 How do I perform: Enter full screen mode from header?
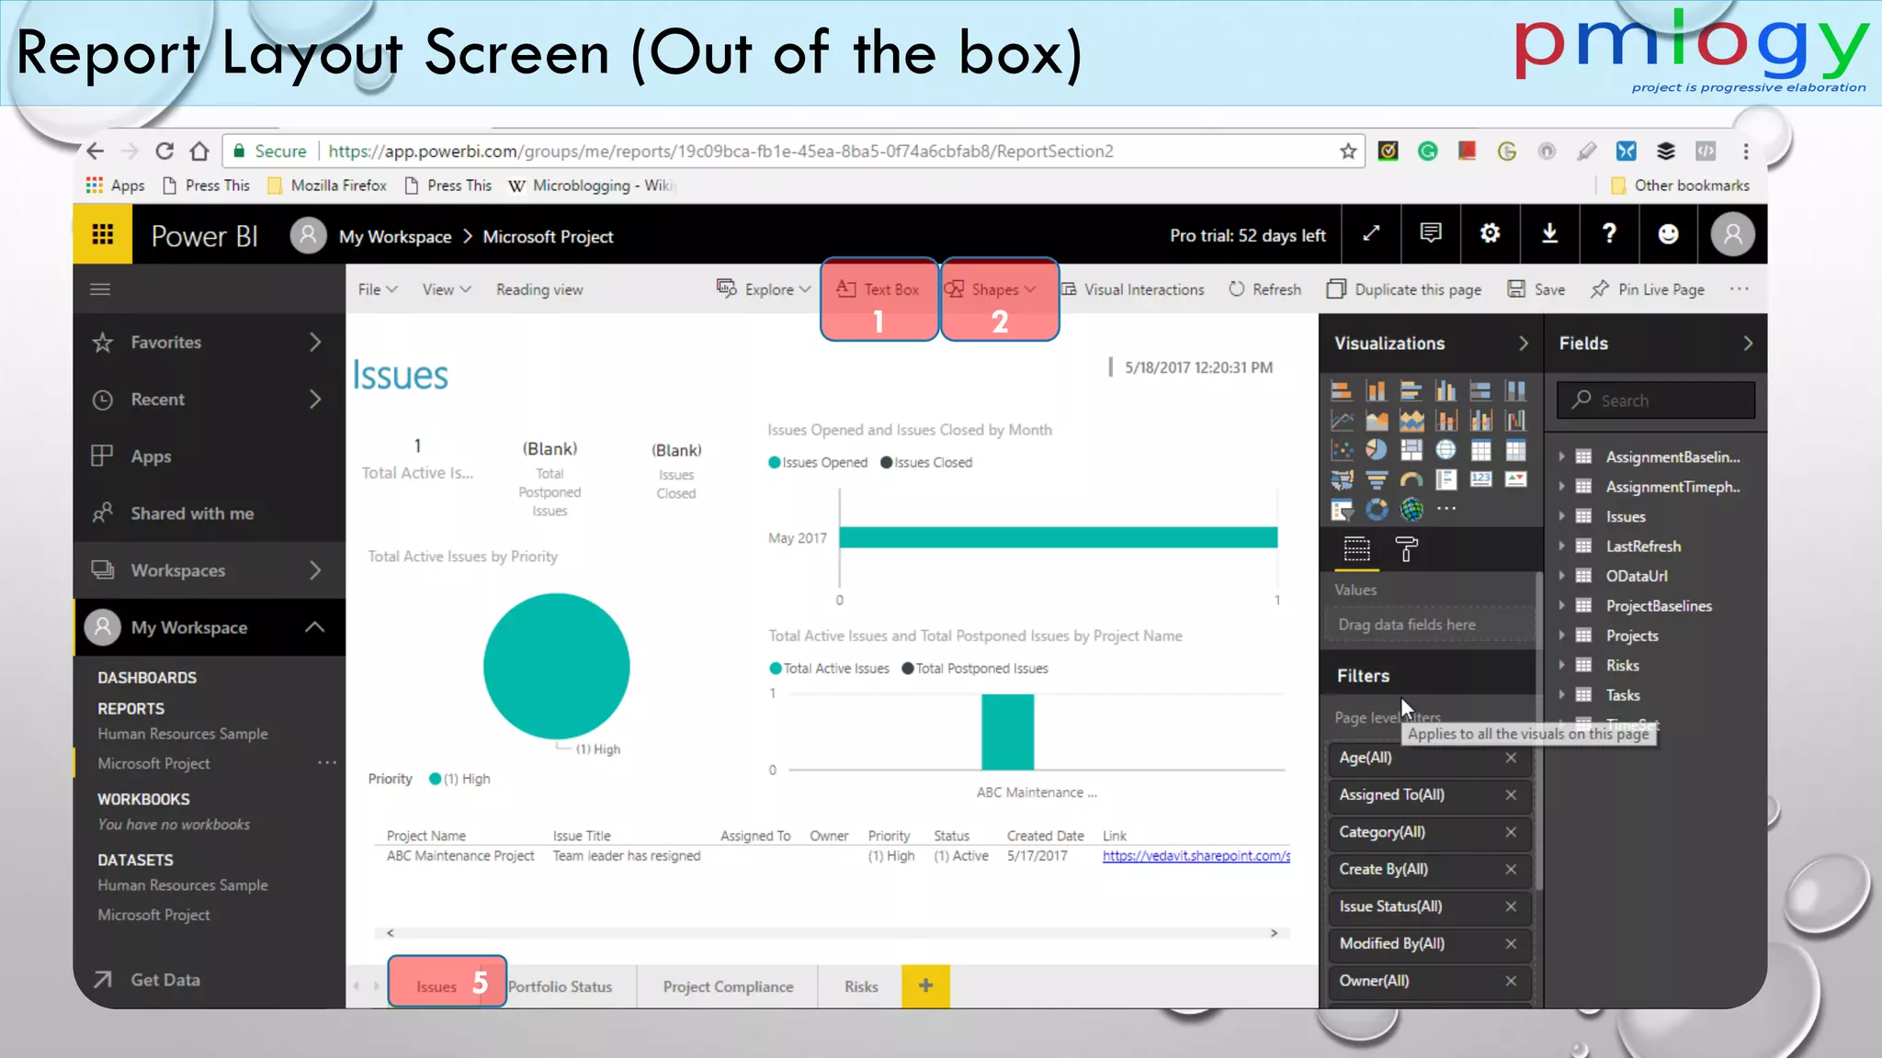[1371, 234]
